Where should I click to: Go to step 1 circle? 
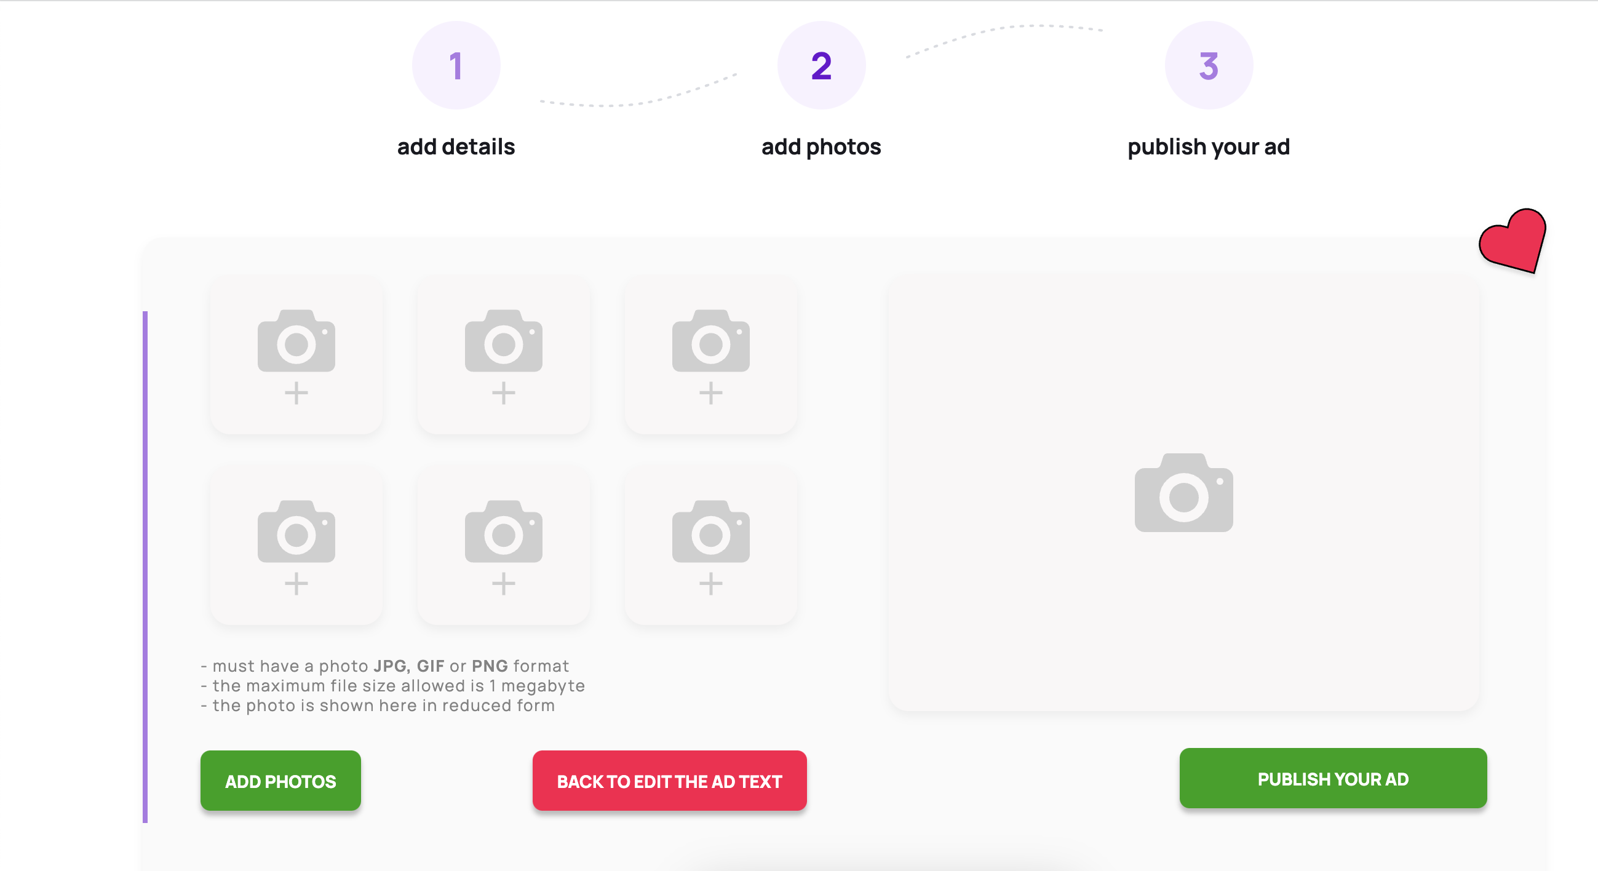pos(456,65)
